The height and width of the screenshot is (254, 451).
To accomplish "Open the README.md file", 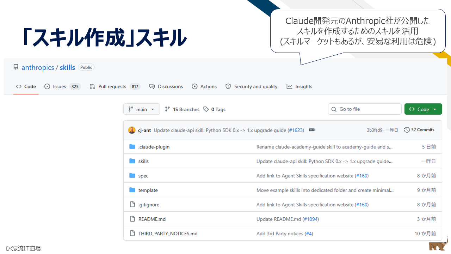I will click(152, 219).
